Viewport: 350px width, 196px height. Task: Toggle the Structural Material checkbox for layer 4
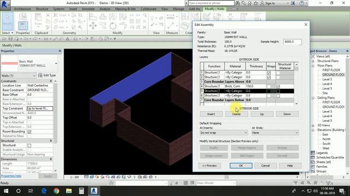[x=278, y=87]
